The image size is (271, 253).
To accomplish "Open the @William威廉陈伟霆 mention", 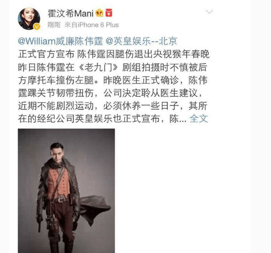I will coord(61,41).
